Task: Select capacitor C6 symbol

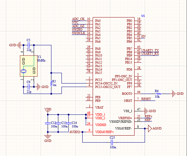Action: click(29, 87)
